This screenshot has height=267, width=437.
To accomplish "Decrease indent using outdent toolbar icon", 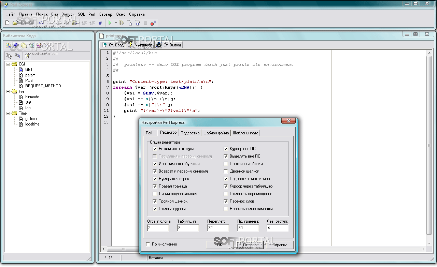I will [x=85, y=23].
